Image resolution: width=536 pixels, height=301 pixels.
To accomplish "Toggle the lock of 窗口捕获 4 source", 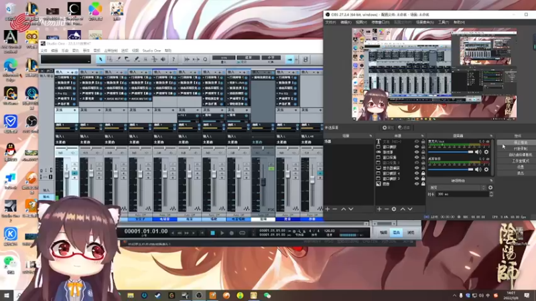I will coord(423,173).
